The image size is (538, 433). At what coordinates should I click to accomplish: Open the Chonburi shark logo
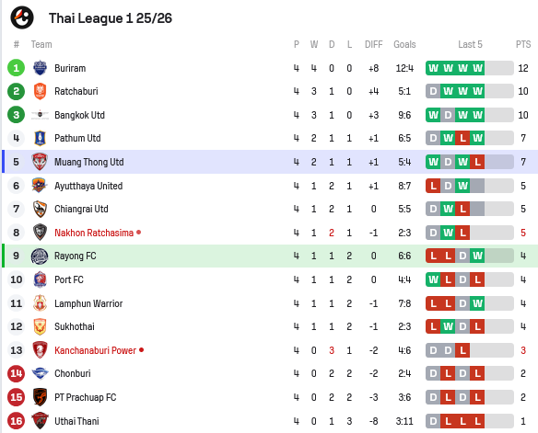tap(40, 373)
